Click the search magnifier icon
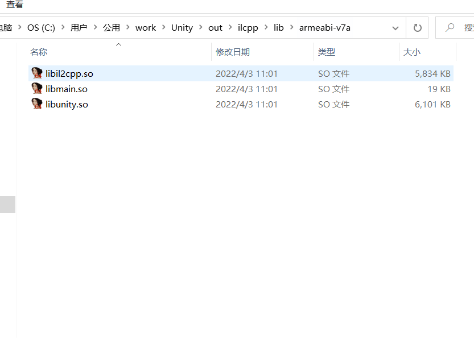Screen dimensions: 474x344 coord(450,28)
